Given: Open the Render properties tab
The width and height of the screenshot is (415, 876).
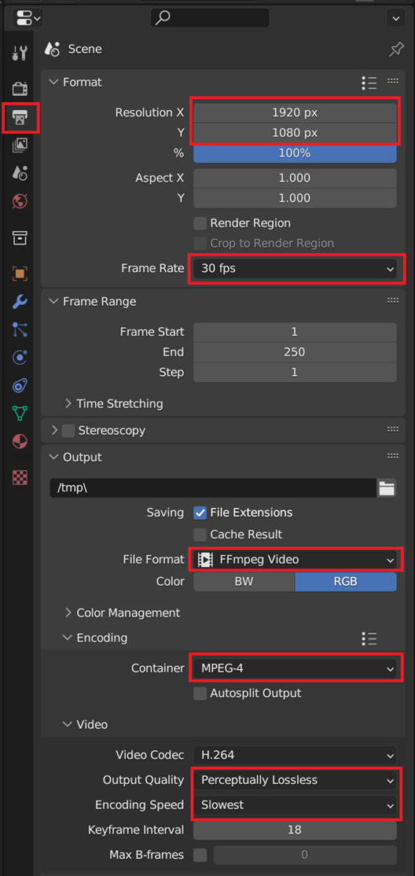Looking at the screenshot, I should [20, 88].
